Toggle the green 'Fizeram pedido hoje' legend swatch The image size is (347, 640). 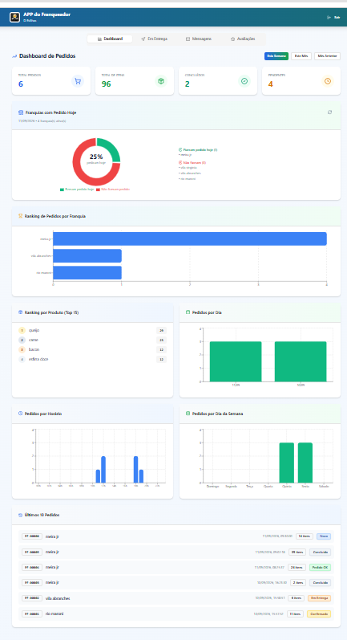click(62, 190)
